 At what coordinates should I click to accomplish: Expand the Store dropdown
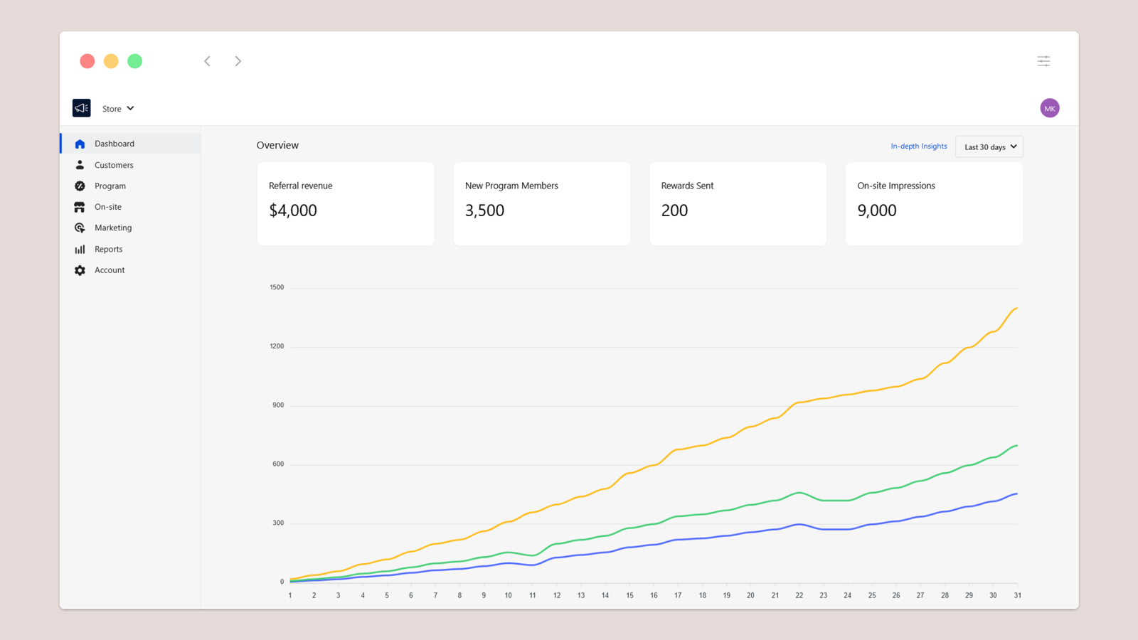(118, 109)
